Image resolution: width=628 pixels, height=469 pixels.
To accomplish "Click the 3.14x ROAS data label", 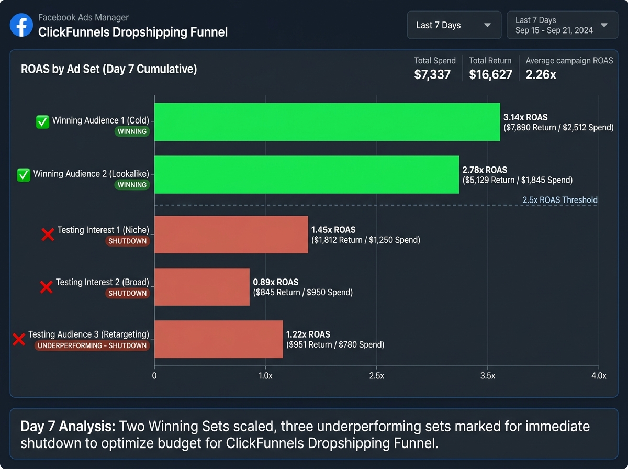I will coord(525,117).
